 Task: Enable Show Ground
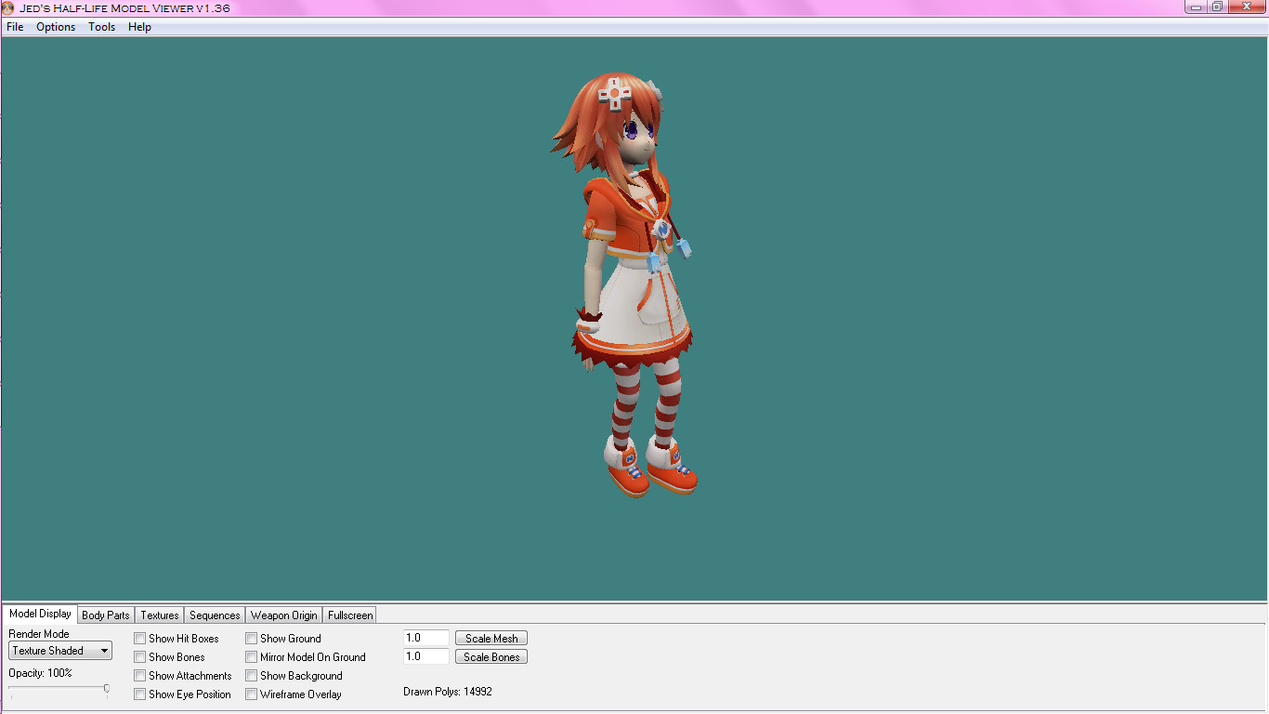(x=251, y=638)
